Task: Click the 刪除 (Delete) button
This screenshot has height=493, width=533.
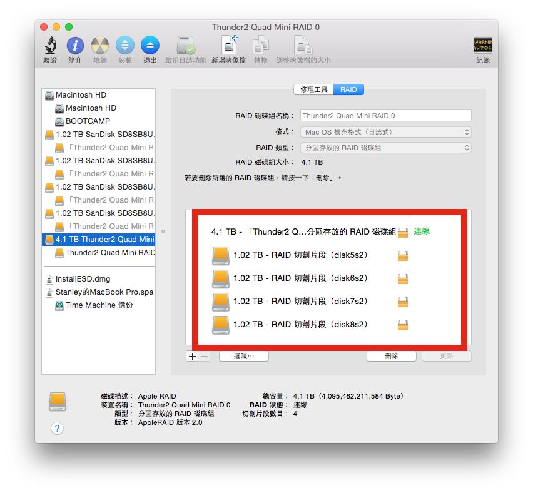Action: (x=392, y=356)
